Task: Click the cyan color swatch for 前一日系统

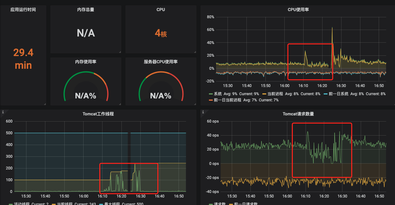Action: point(325,94)
